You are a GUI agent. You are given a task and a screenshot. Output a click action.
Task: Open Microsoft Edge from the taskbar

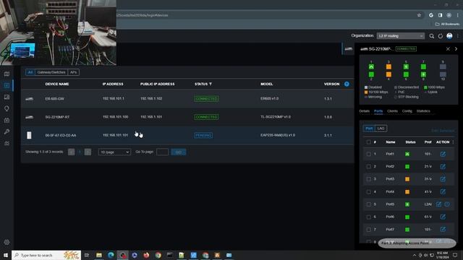[111, 255]
